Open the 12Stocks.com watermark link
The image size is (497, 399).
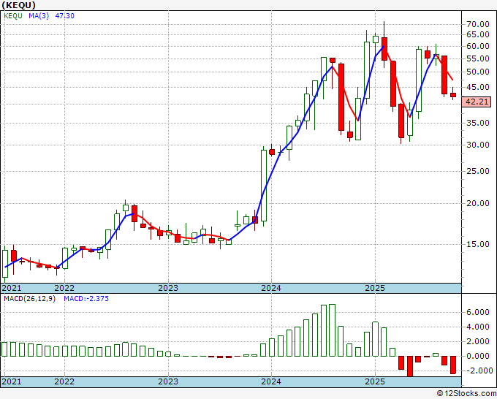[467, 393]
